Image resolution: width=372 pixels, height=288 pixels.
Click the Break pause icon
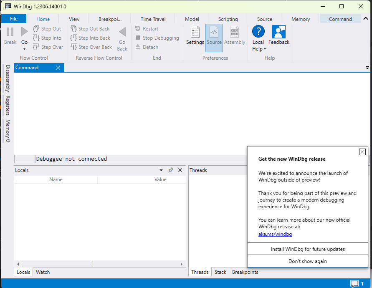(x=10, y=32)
